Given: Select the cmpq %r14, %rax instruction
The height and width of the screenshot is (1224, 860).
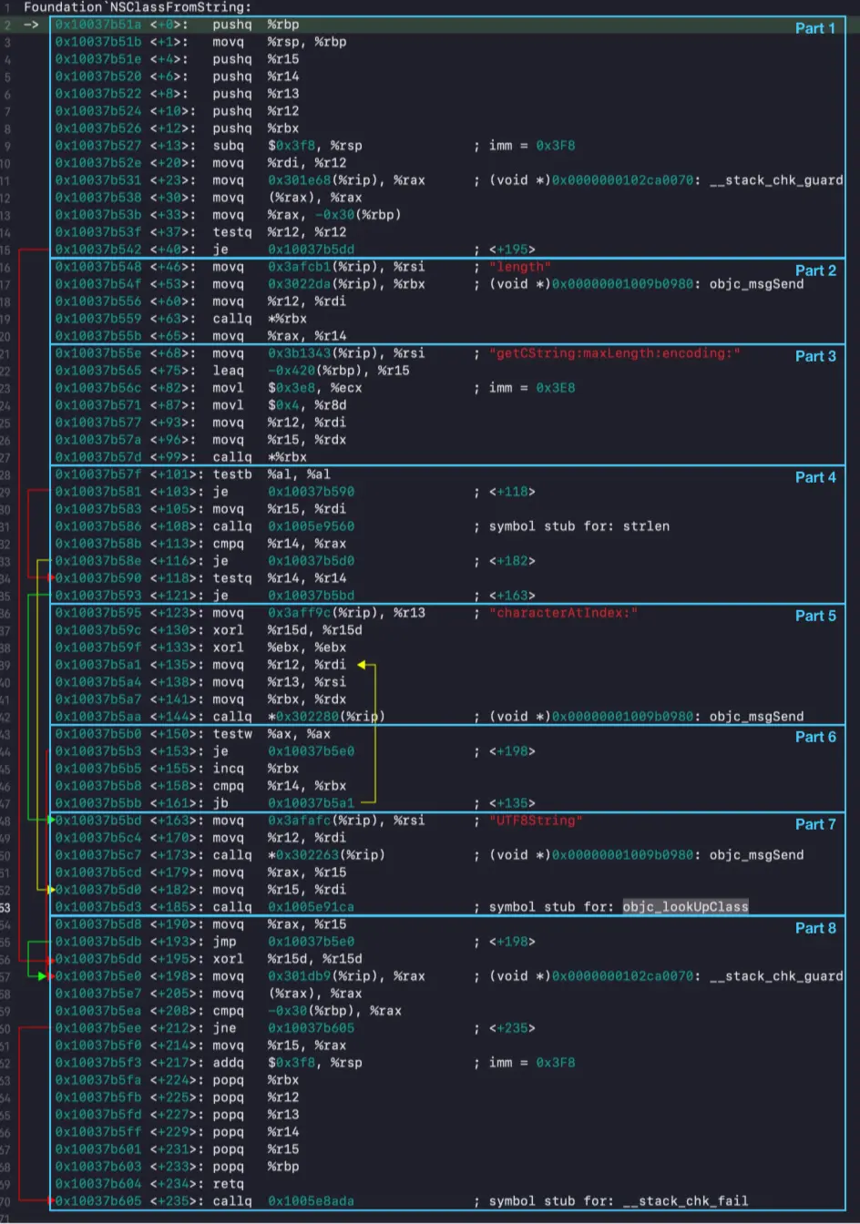Looking at the screenshot, I should [x=280, y=544].
